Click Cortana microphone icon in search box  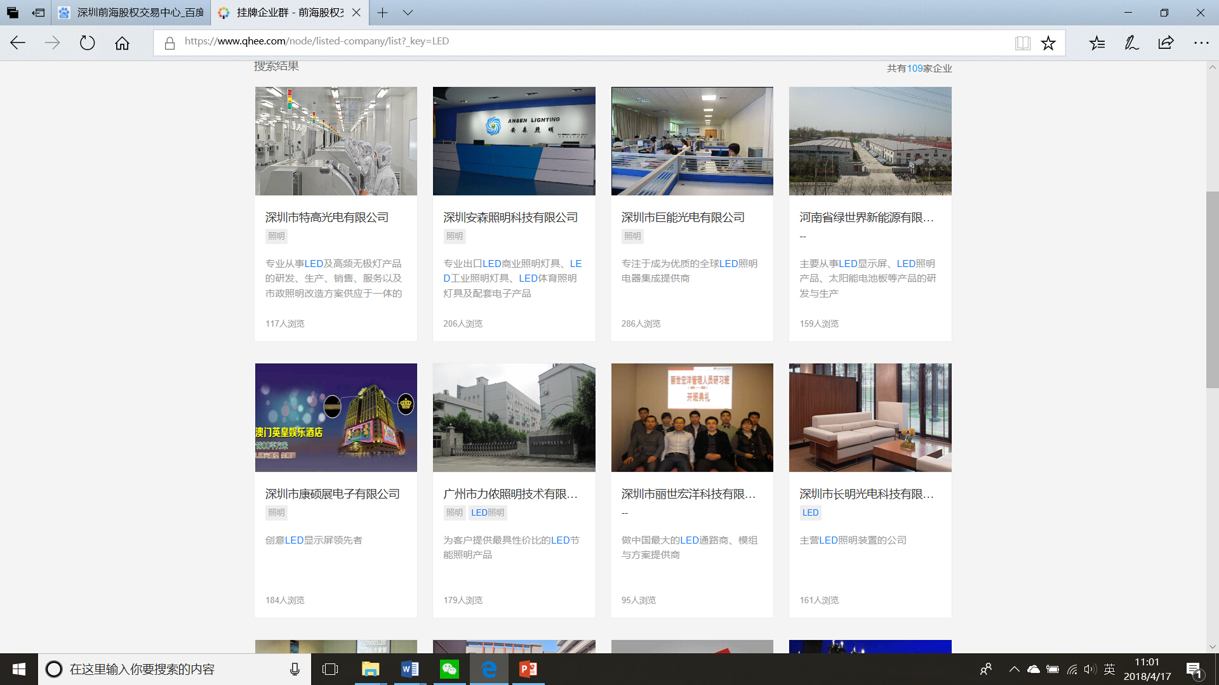pos(295,669)
